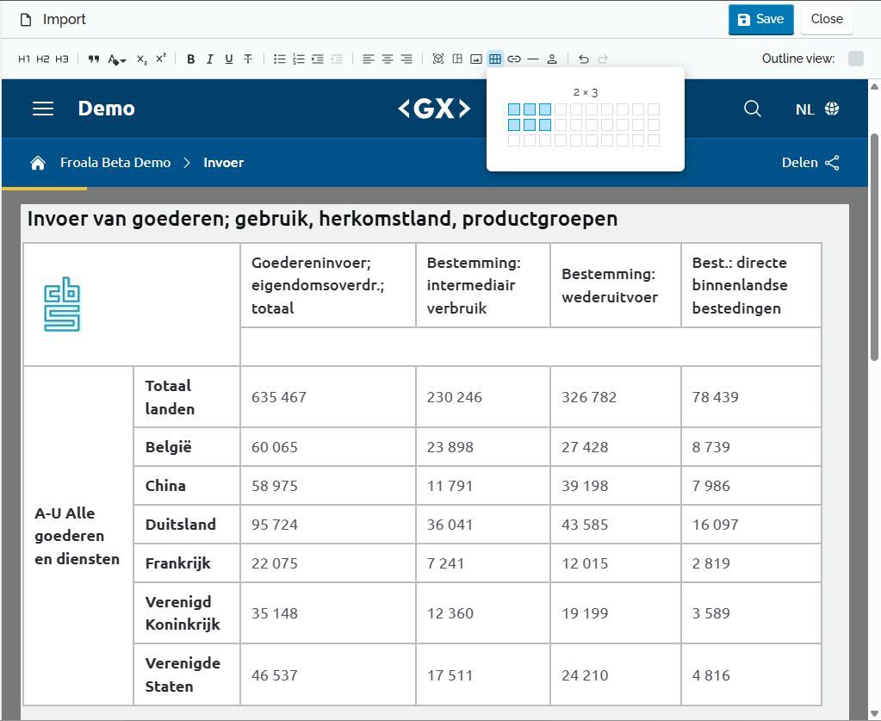The width and height of the screenshot is (881, 721).
Task: Click header 'Bestemming: intermediair verbruik'
Action: click(x=483, y=285)
